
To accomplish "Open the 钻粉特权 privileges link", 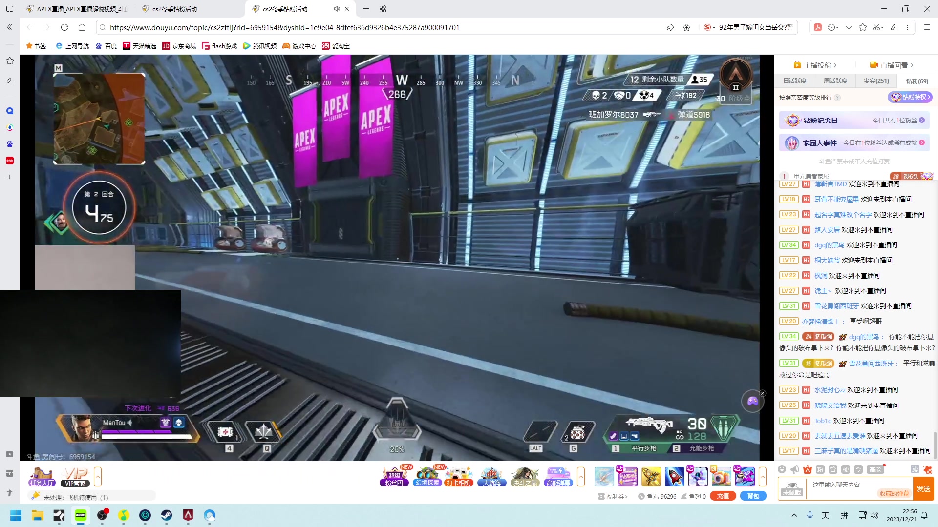I will point(910,97).
